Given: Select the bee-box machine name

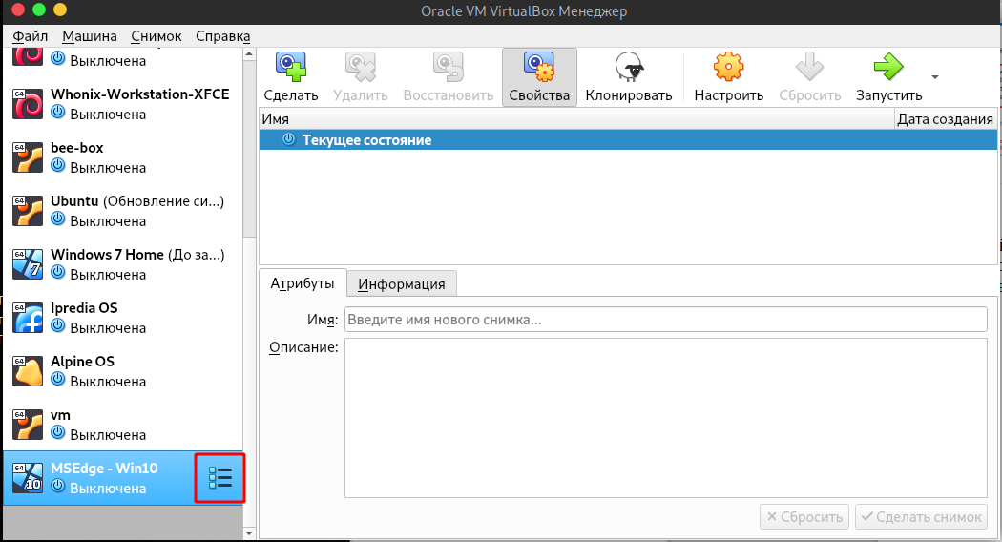Looking at the screenshot, I should [x=76, y=148].
